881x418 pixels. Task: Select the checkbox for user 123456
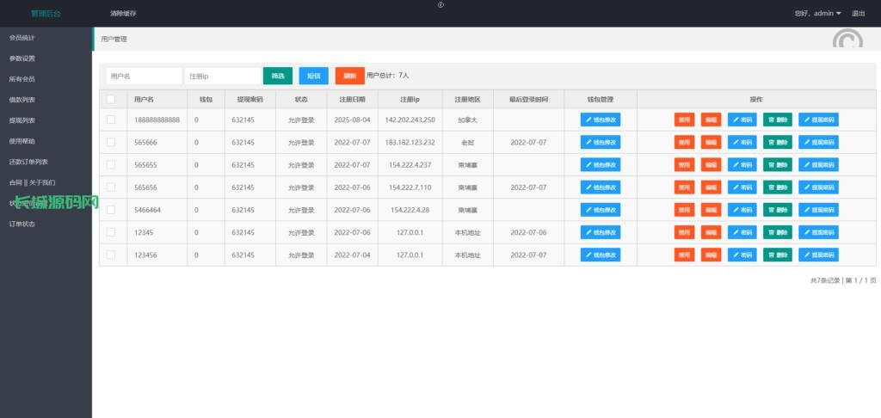click(111, 254)
